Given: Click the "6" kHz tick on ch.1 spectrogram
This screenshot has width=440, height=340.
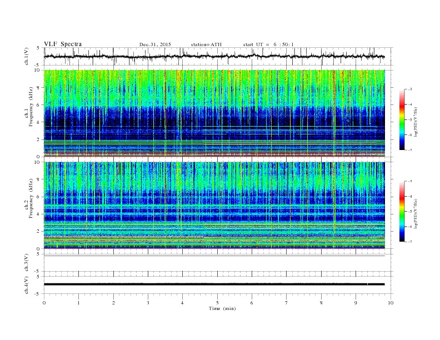Looking at the screenshot, I should [x=39, y=104].
